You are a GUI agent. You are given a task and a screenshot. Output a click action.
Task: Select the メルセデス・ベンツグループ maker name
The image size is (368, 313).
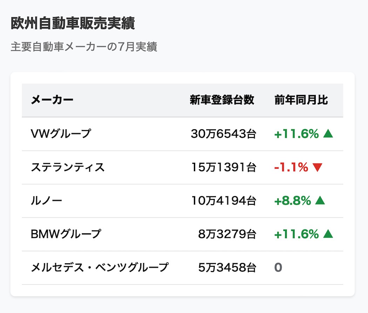[x=100, y=267]
